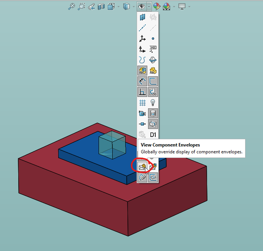Click the Previous View icon
The height and width of the screenshot is (251, 263).
[91, 6]
